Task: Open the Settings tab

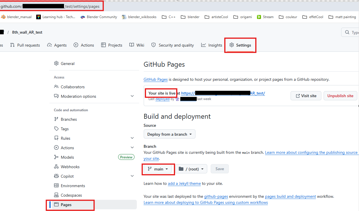Action: click(240, 45)
